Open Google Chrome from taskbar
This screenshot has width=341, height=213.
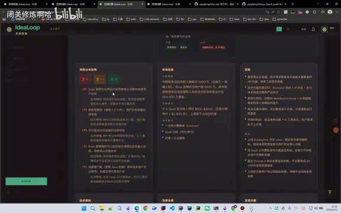(x=146, y=208)
